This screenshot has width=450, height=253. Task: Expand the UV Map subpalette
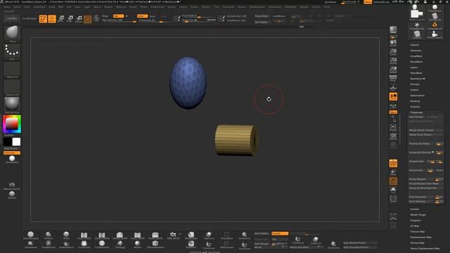[x=415, y=226]
